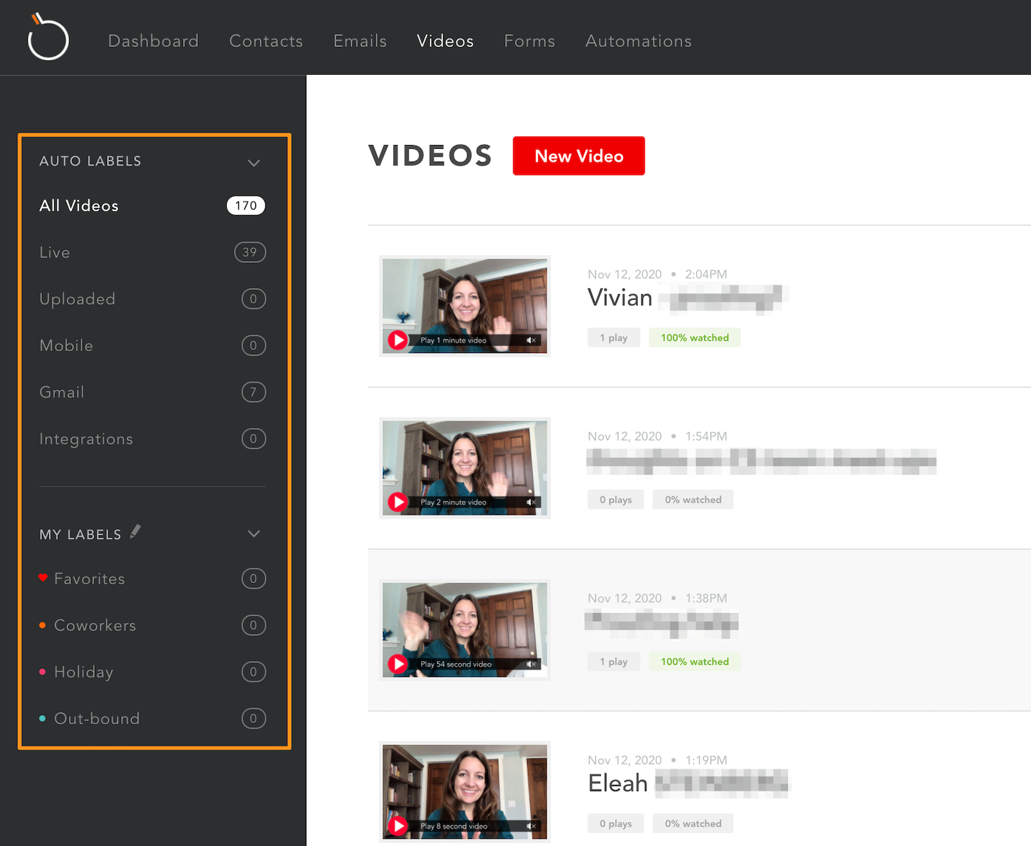Switch to the Automations tab

pyautogui.click(x=638, y=41)
